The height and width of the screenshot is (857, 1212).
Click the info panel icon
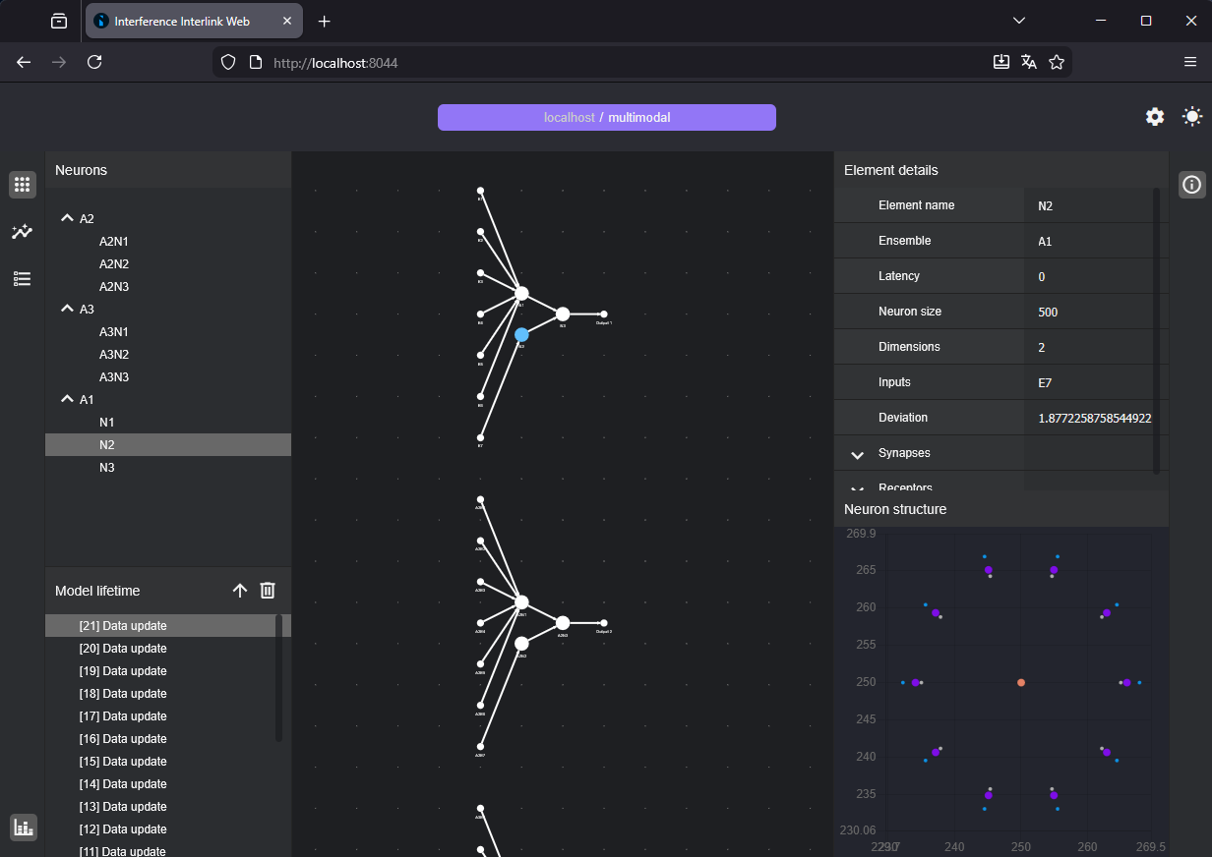click(1191, 184)
